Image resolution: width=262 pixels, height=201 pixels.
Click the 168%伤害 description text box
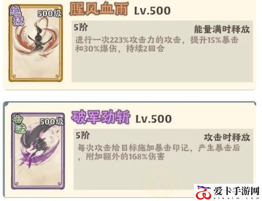click(x=164, y=159)
